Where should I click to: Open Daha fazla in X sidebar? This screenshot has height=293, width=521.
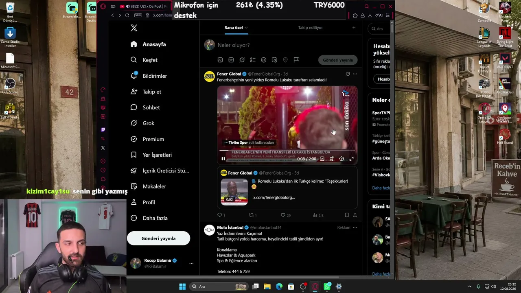click(149, 218)
